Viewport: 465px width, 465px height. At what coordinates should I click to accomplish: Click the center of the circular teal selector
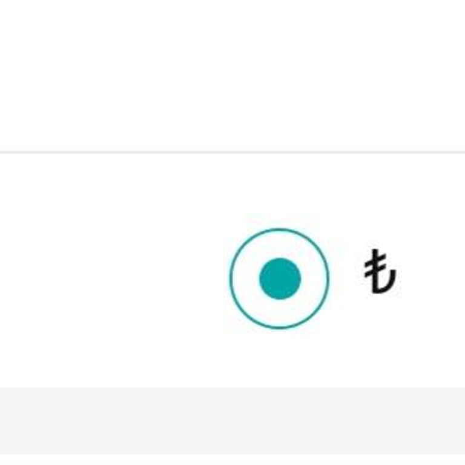click(x=279, y=279)
